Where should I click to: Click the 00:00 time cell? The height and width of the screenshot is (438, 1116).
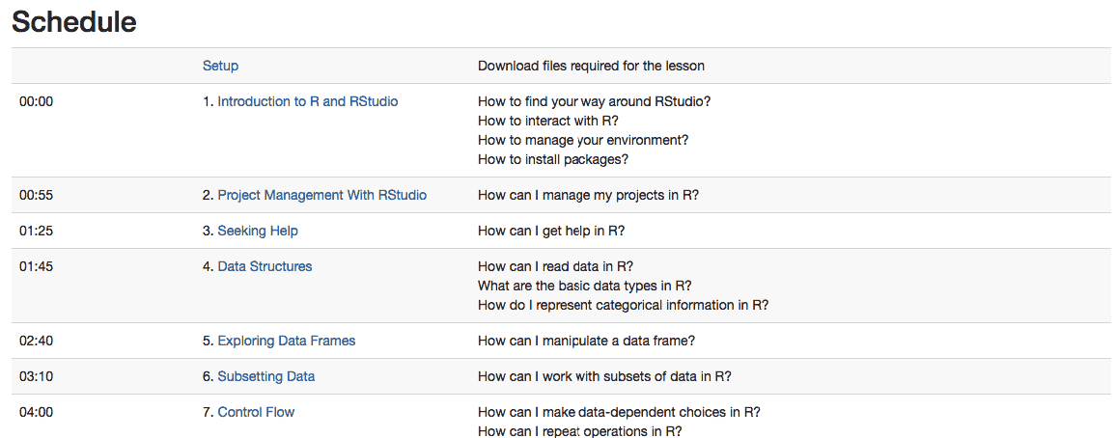click(37, 101)
